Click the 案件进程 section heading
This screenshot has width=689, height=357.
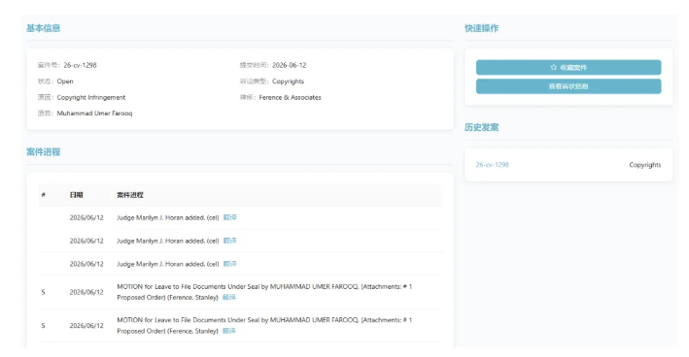[x=43, y=152]
